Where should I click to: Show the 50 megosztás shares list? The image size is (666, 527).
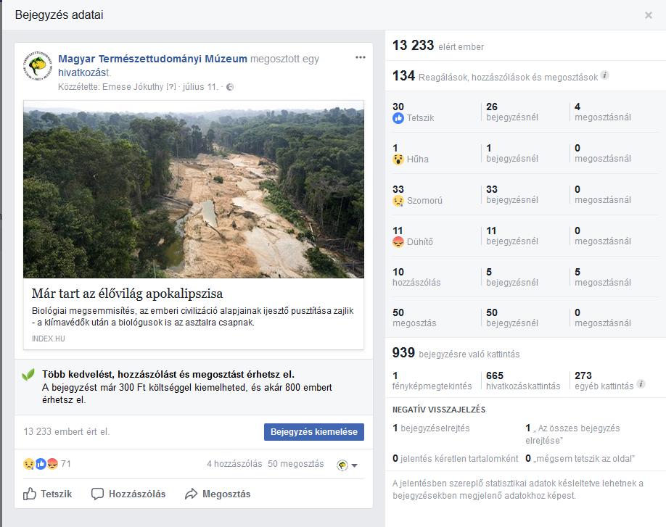point(295,464)
